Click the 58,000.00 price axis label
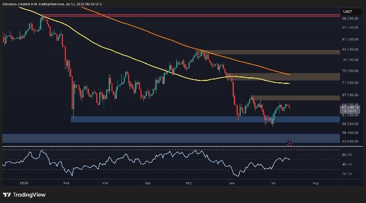The height and width of the screenshot is (203, 366). tap(350, 124)
